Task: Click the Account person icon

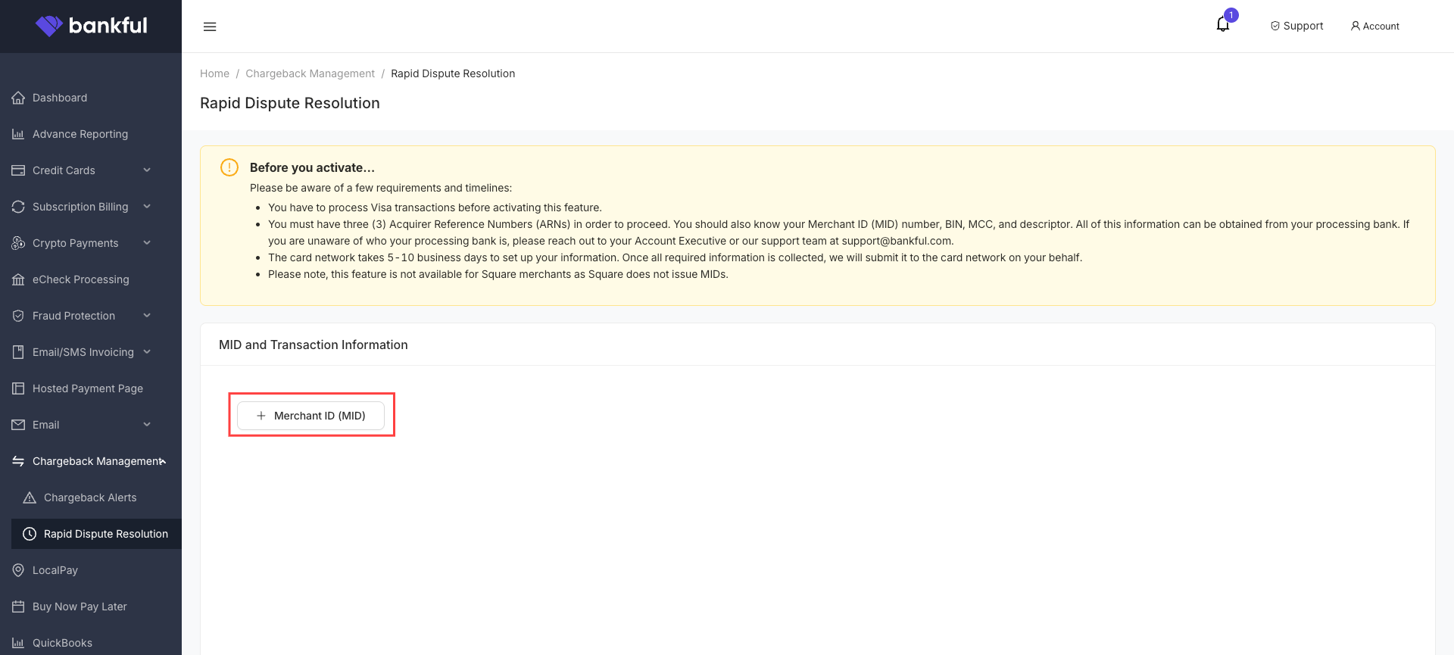Action: tap(1356, 26)
